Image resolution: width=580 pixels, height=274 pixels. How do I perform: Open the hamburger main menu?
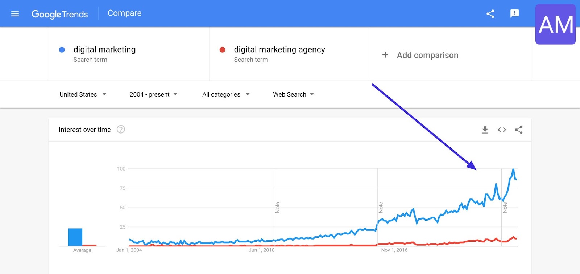[x=15, y=14]
